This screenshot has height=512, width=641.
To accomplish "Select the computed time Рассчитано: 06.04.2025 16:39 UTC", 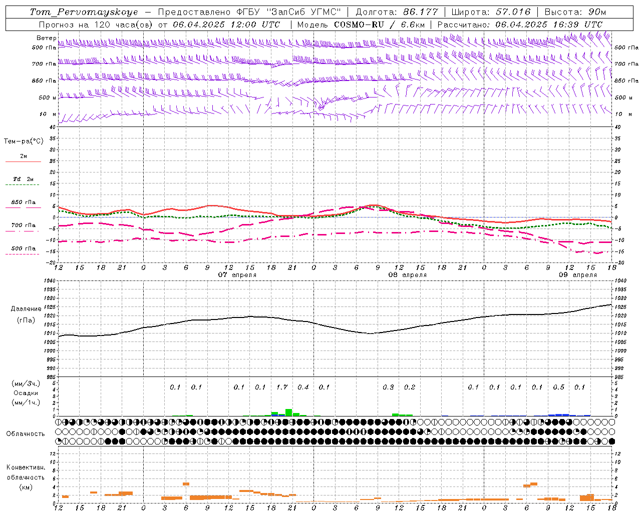I will 520,24.
